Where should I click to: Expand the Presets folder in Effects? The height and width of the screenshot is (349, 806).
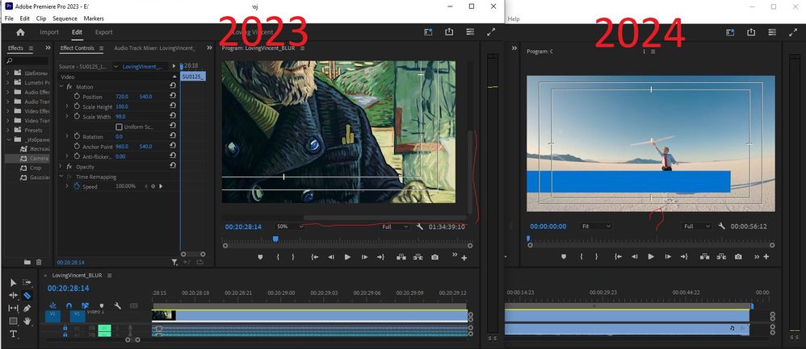(8, 131)
